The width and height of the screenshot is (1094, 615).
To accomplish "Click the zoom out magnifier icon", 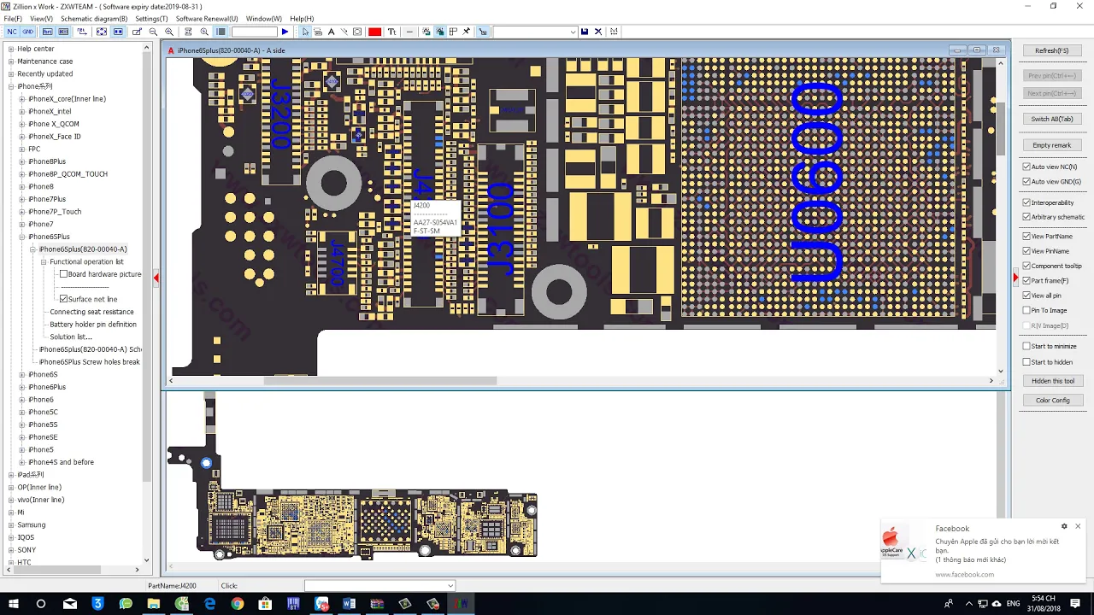I will click(154, 32).
